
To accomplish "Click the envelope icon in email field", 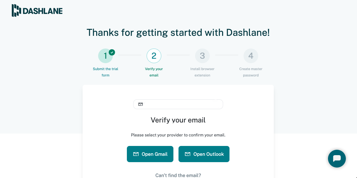I will pos(141,104).
